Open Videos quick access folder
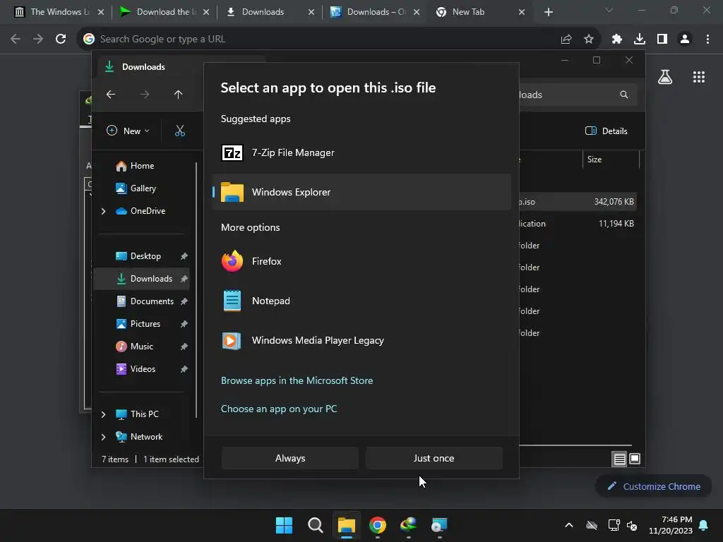 (135, 368)
